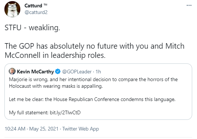Viewport: 197px width, 139px height.
Task: Click the May 25, 2021 date
Action: click(44, 129)
